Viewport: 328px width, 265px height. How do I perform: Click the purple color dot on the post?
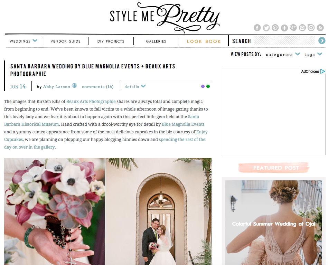tap(203, 86)
